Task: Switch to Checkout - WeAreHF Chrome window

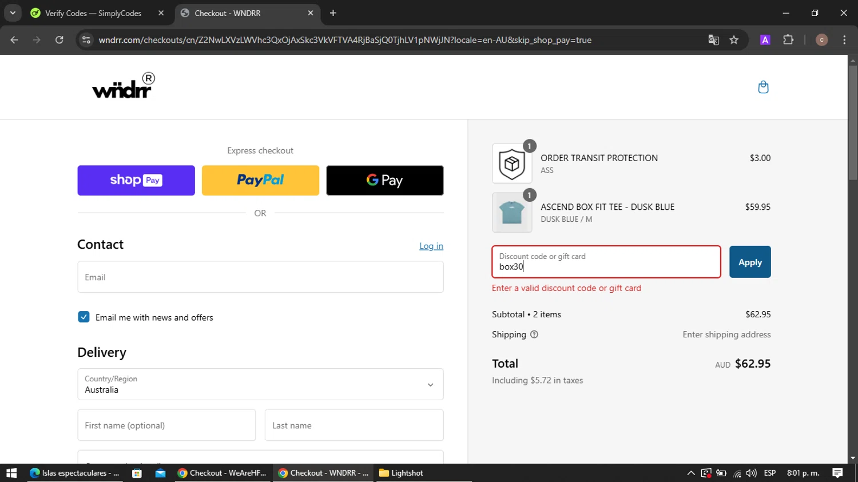Action: [222, 473]
